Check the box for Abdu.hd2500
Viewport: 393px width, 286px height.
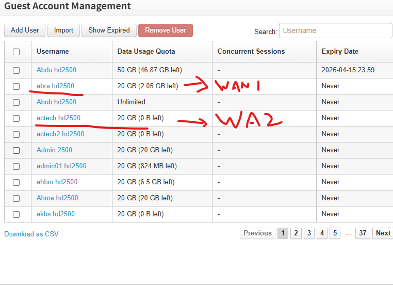coord(17,70)
